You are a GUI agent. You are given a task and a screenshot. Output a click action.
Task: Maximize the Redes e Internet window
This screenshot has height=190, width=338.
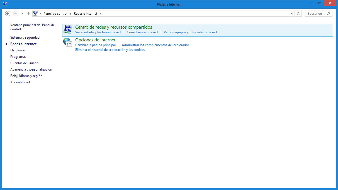coord(320,3)
